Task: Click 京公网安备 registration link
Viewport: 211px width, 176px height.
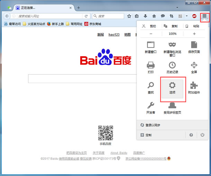Action: point(146,159)
